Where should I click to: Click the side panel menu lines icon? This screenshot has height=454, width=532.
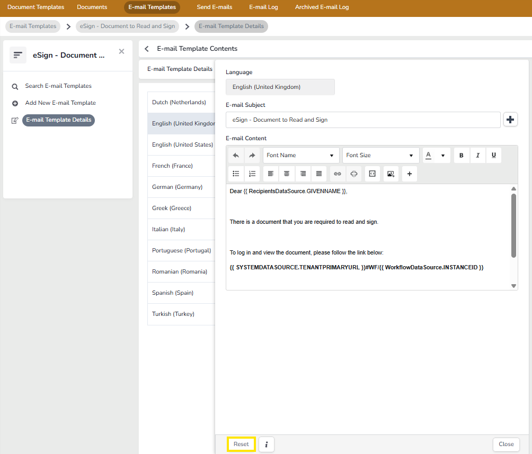point(18,55)
